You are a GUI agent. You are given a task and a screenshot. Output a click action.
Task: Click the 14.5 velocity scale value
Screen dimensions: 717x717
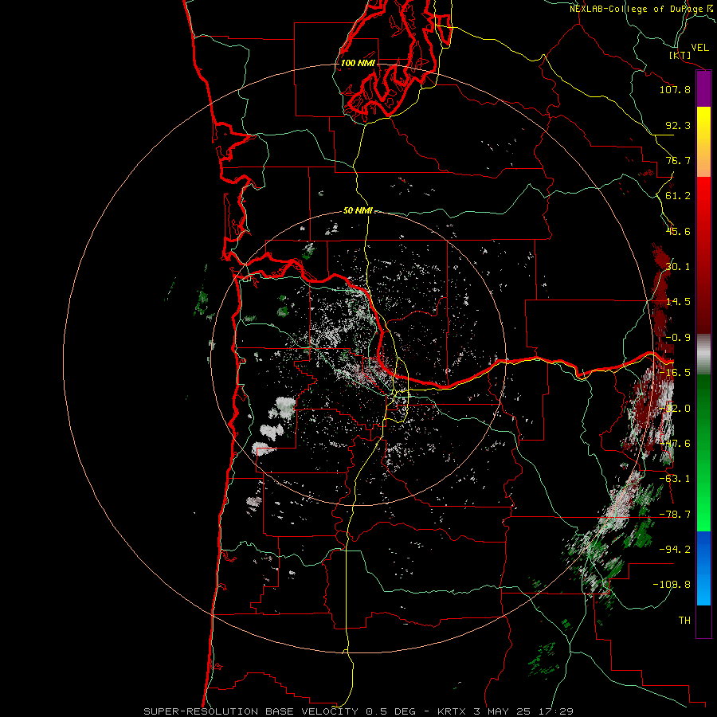pyautogui.click(x=678, y=302)
